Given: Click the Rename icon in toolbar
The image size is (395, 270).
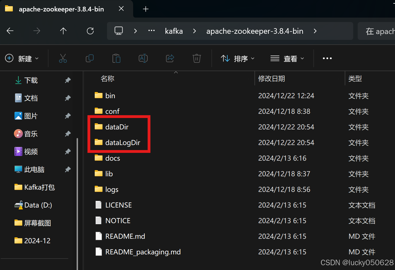Looking at the screenshot, I should click(x=143, y=58).
